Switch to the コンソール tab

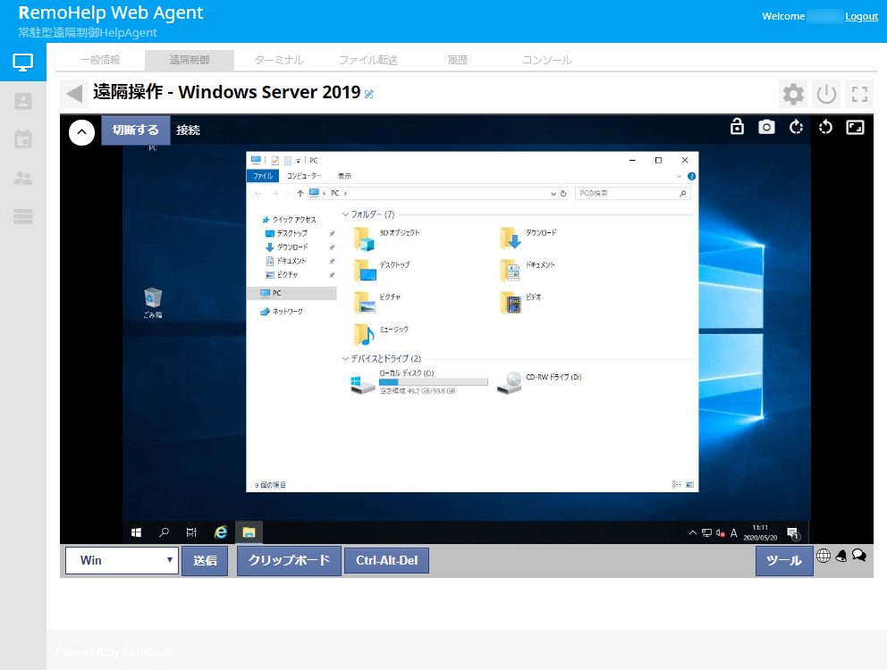[547, 60]
